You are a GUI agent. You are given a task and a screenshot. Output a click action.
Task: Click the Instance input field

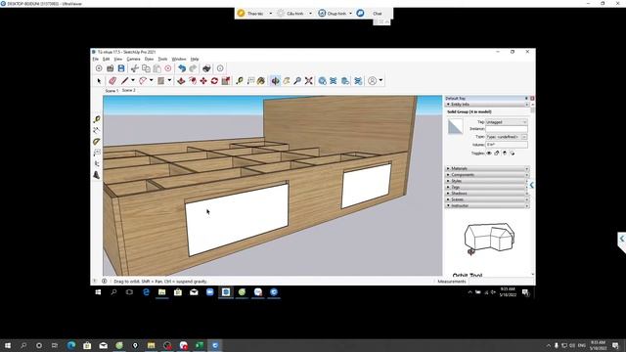tap(507, 129)
